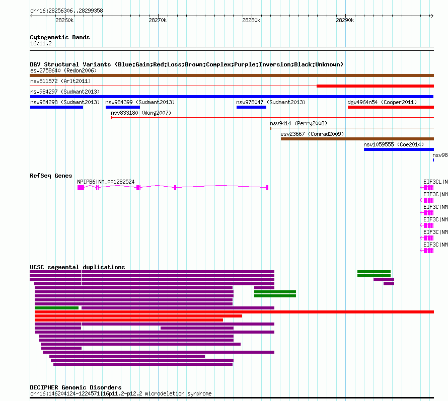Click the nsv9414 (Perry2008) label

(x=298, y=123)
